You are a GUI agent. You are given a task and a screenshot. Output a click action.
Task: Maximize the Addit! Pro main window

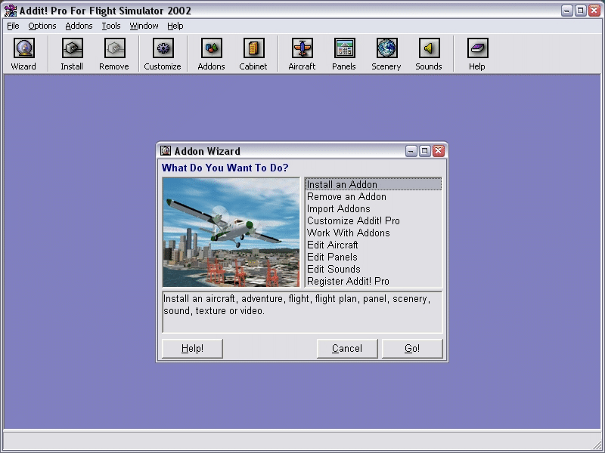tap(581, 11)
